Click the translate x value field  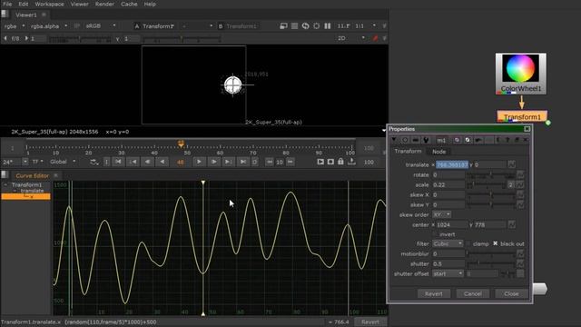coord(452,164)
